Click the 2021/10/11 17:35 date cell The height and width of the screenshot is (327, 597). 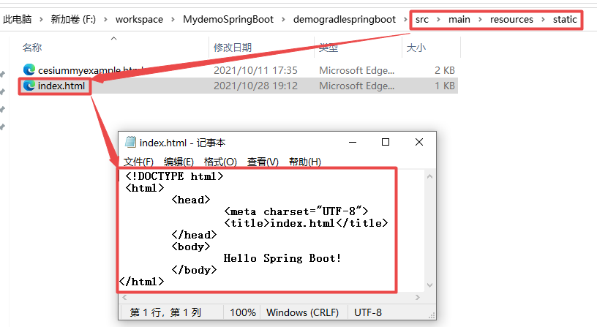(255, 70)
